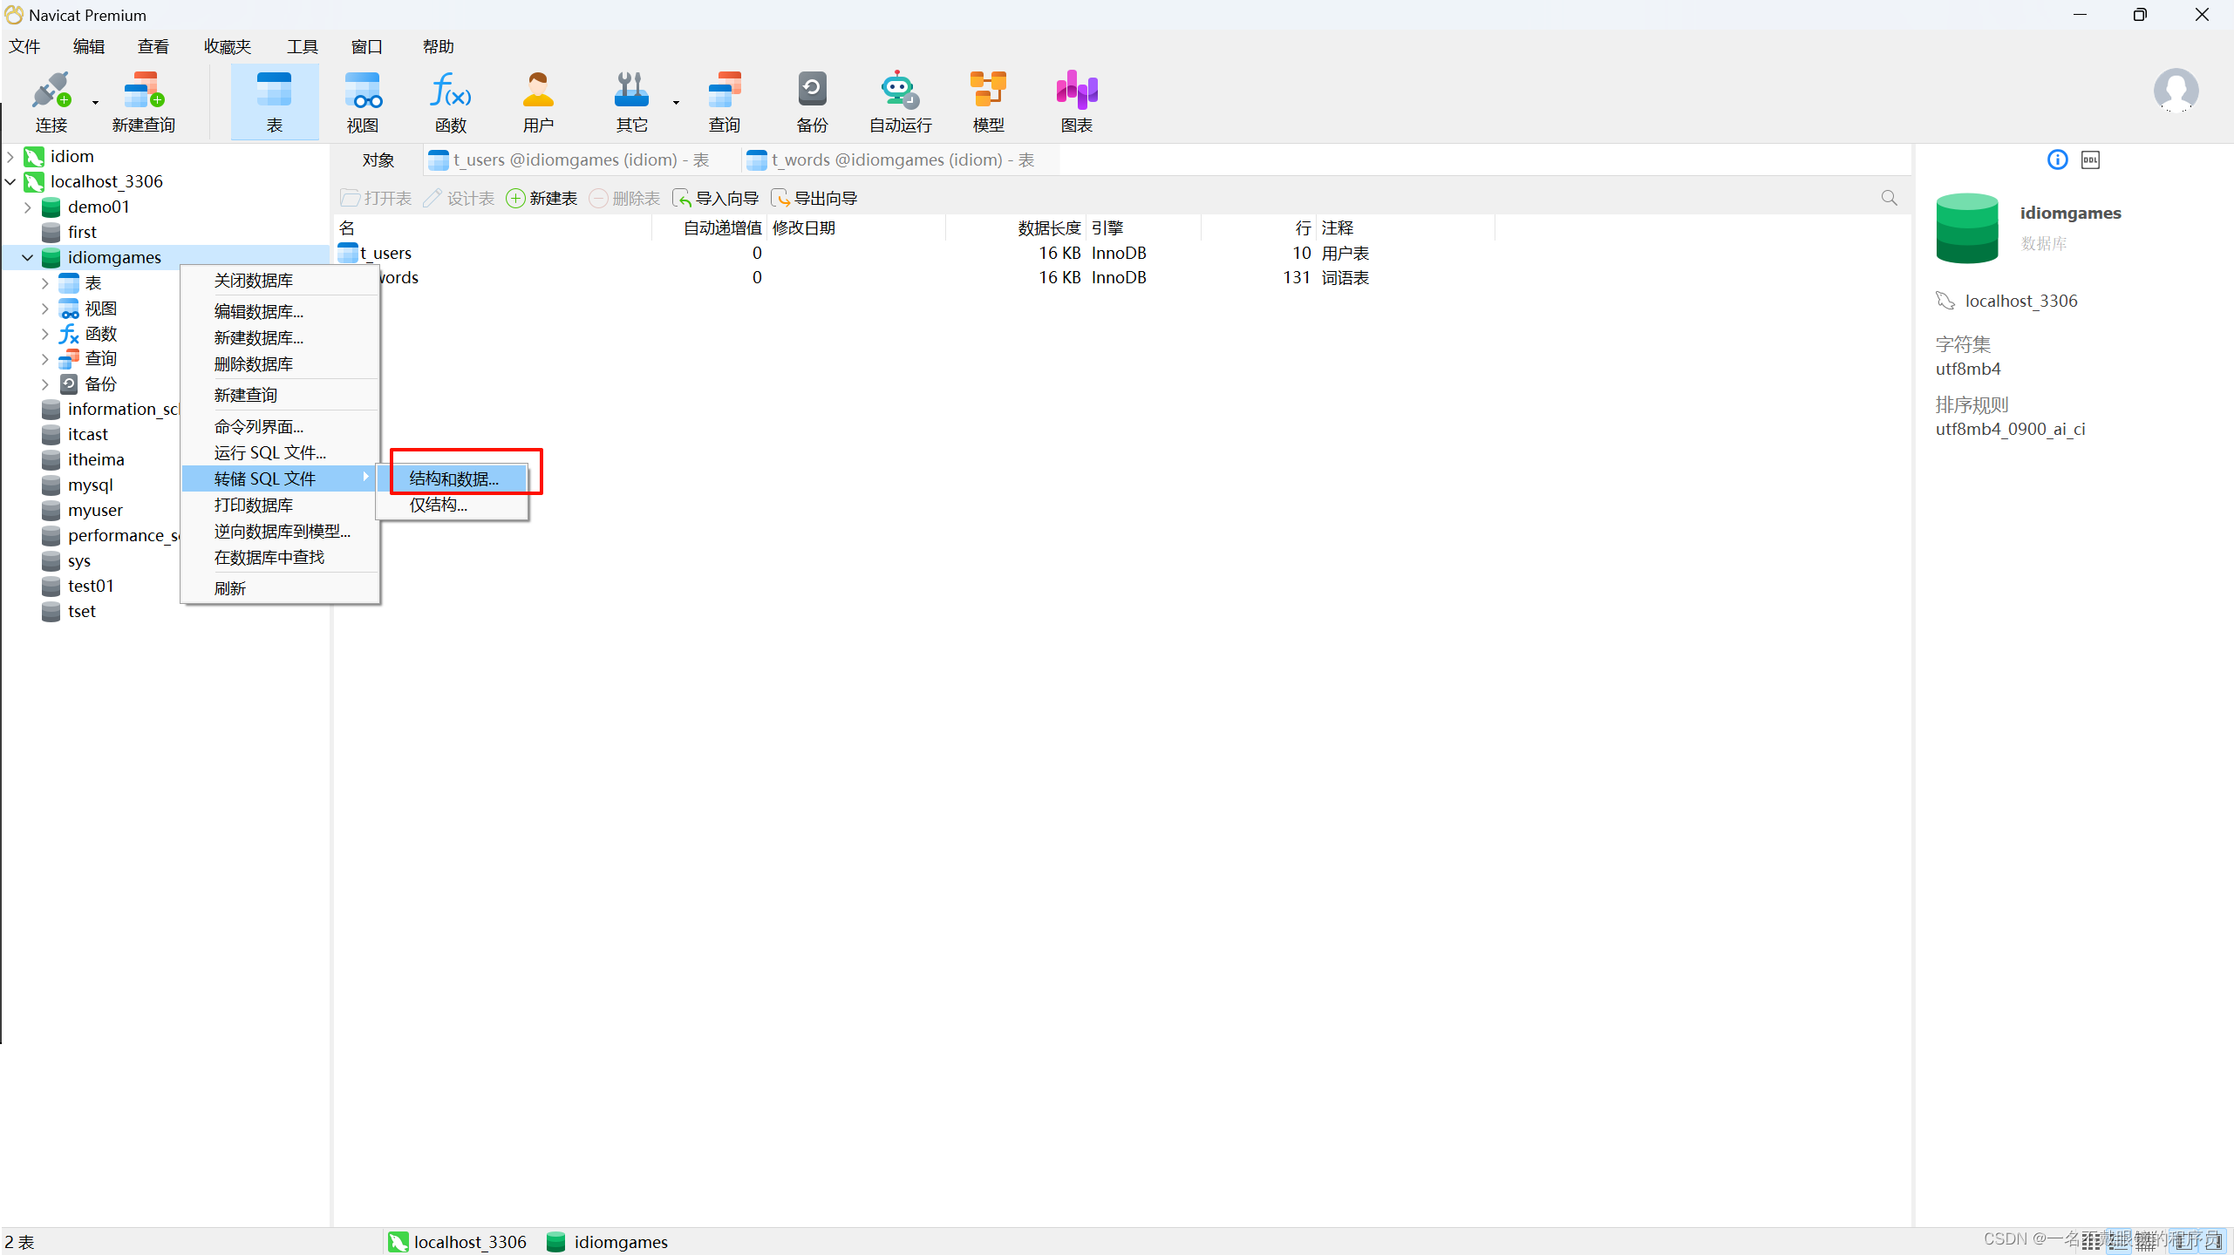Click the 模型 (Model) toolbar icon

click(988, 102)
